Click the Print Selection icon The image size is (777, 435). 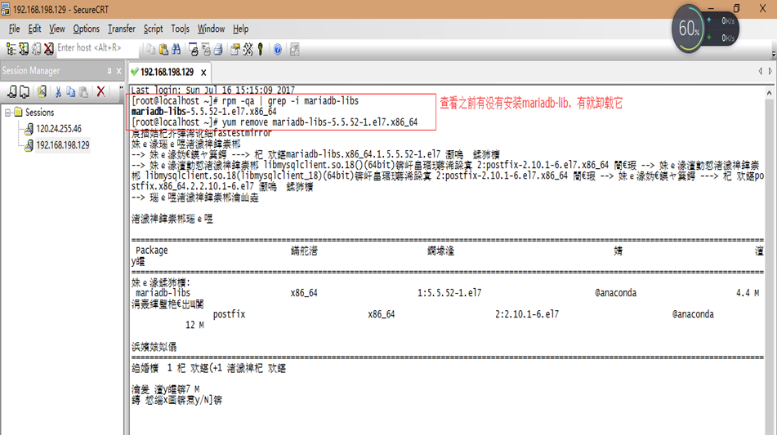coord(206,49)
